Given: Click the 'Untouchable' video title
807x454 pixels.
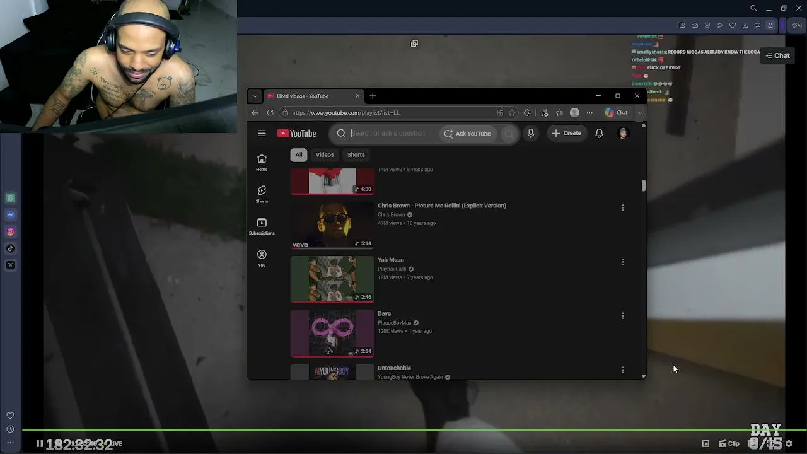Looking at the screenshot, I should pyautogui.click(x=394, y=368).
